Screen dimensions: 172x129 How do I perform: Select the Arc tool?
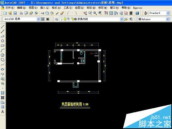pos(2,50)
